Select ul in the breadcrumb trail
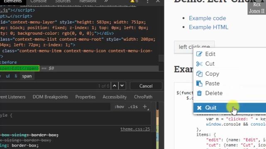Viewport: 266px width, 149px height. (8, 76)
